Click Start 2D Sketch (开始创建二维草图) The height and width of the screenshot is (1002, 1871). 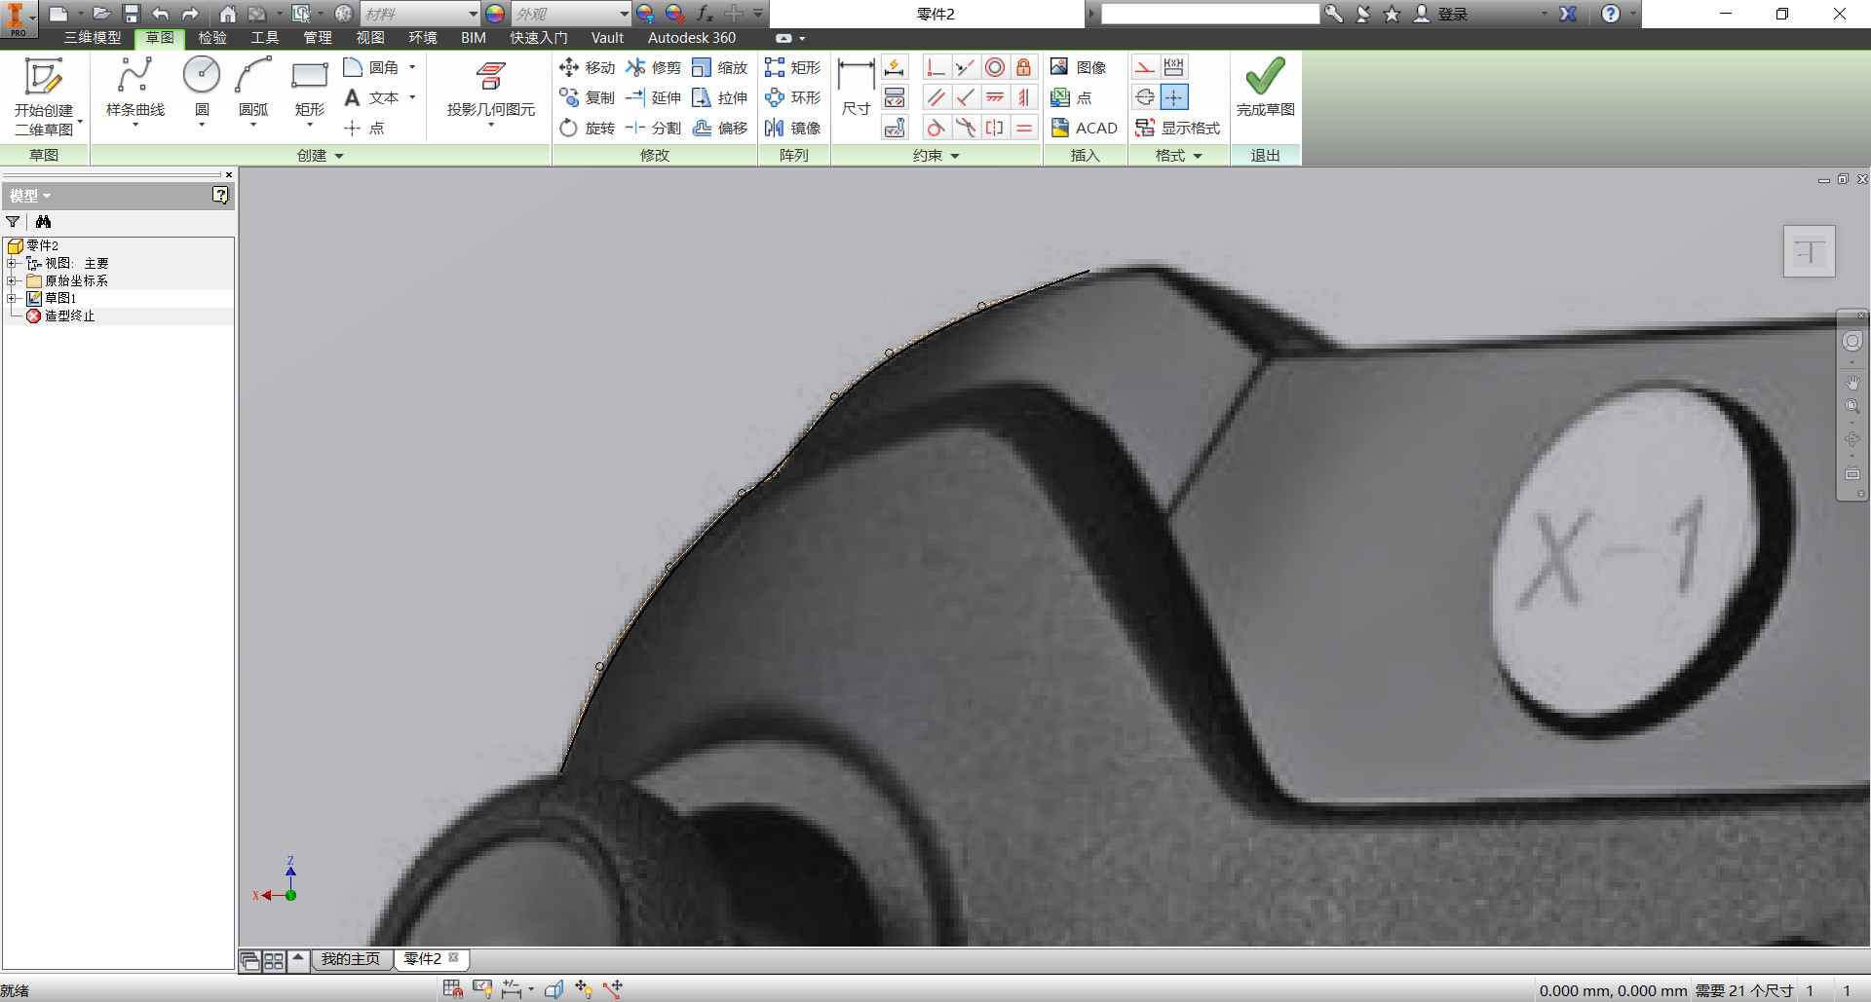point(44,95)
